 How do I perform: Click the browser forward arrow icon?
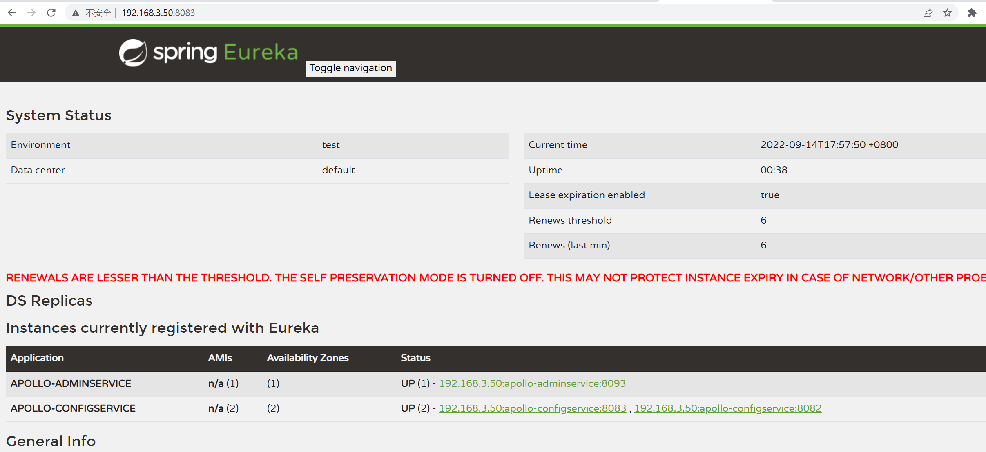point(31,13)
